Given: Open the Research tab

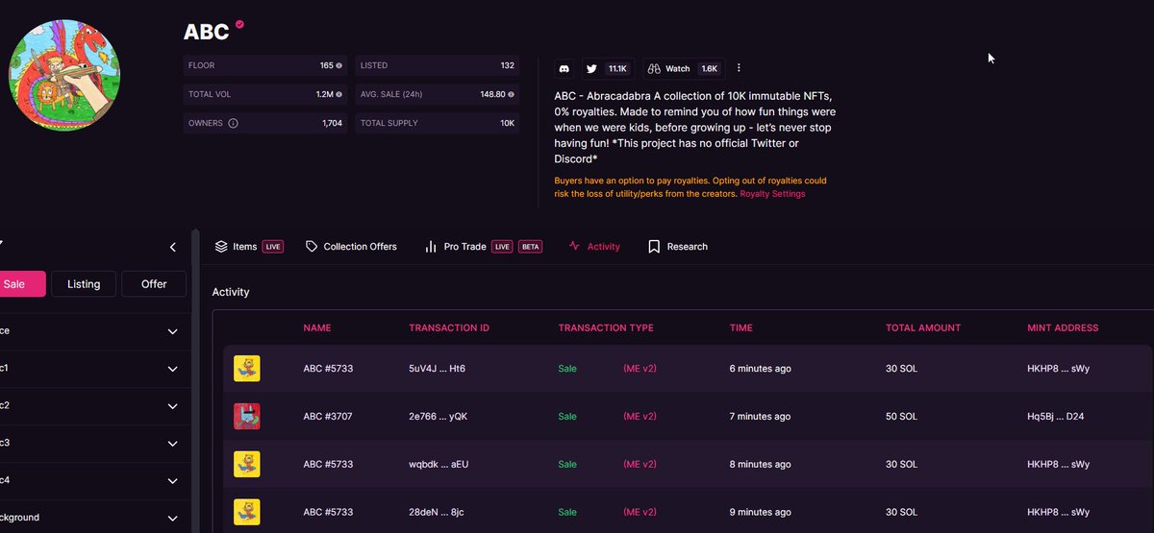Looking at the screenshot, I should 678,247.
